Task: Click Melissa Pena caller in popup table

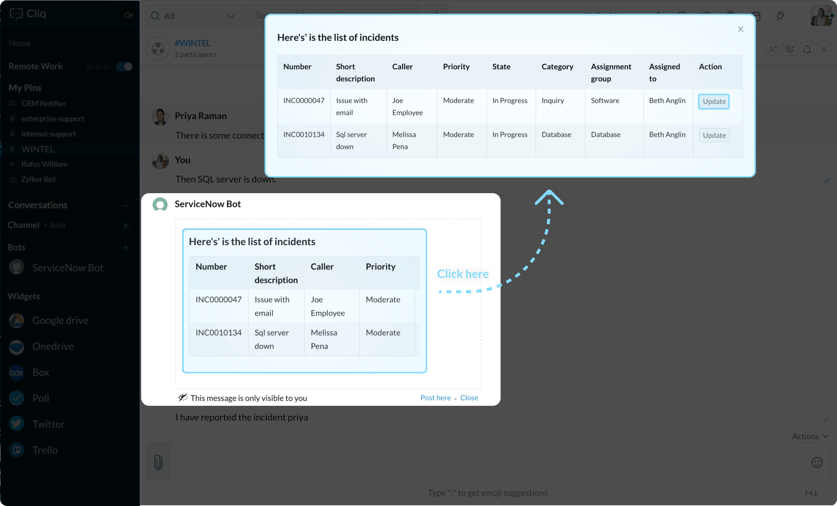Action: coord(404,141)
